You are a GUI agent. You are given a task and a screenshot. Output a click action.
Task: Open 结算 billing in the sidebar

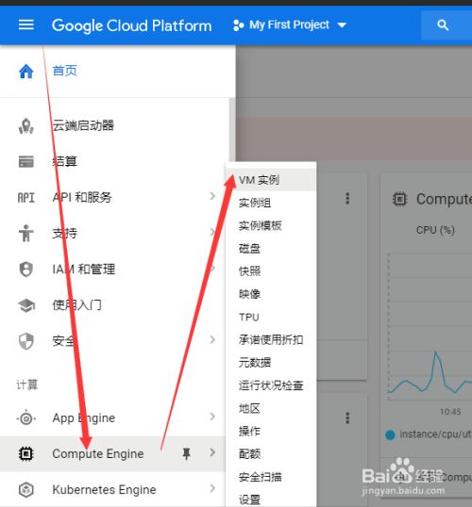point(65,161)
